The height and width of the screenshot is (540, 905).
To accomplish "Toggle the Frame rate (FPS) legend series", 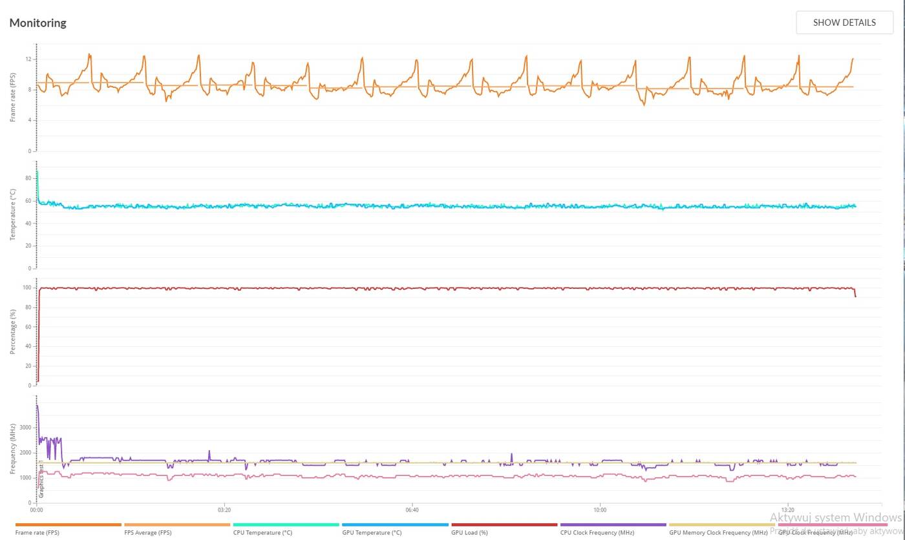I will point(37,533).
